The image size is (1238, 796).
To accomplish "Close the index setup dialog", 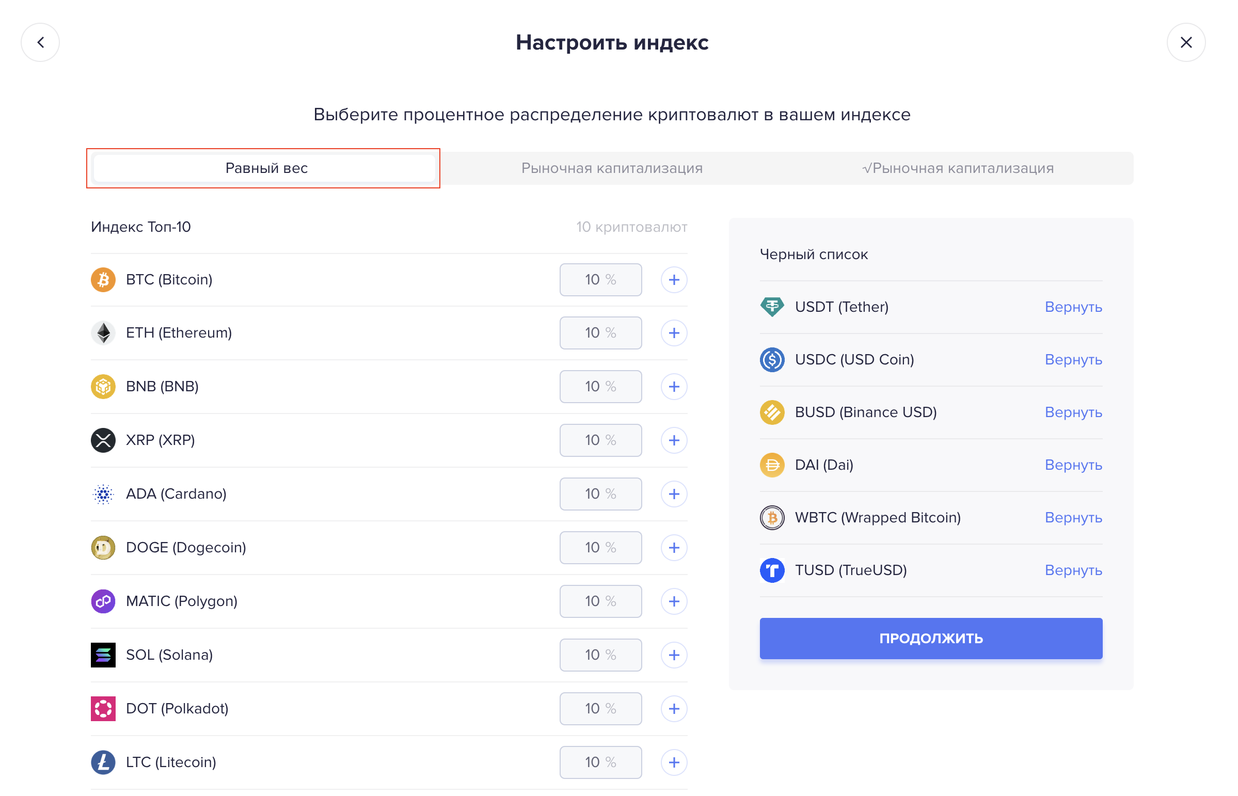I will point(1186,42).
